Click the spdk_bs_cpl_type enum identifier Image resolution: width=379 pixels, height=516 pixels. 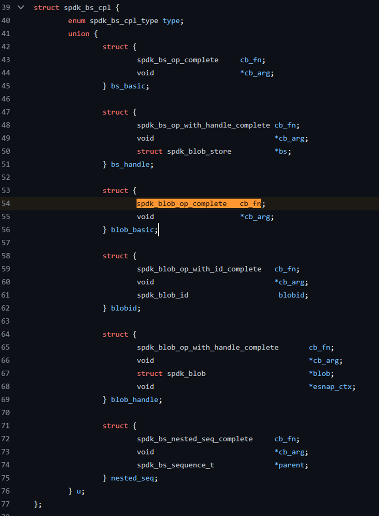click(x=124, y=21)
